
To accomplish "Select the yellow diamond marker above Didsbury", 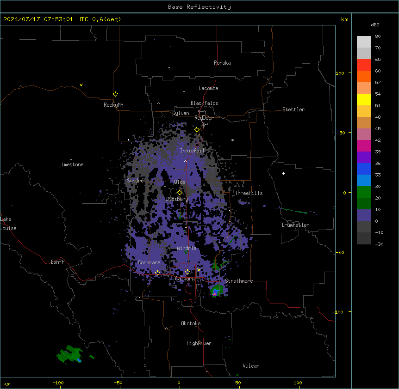I will [180, 193].
